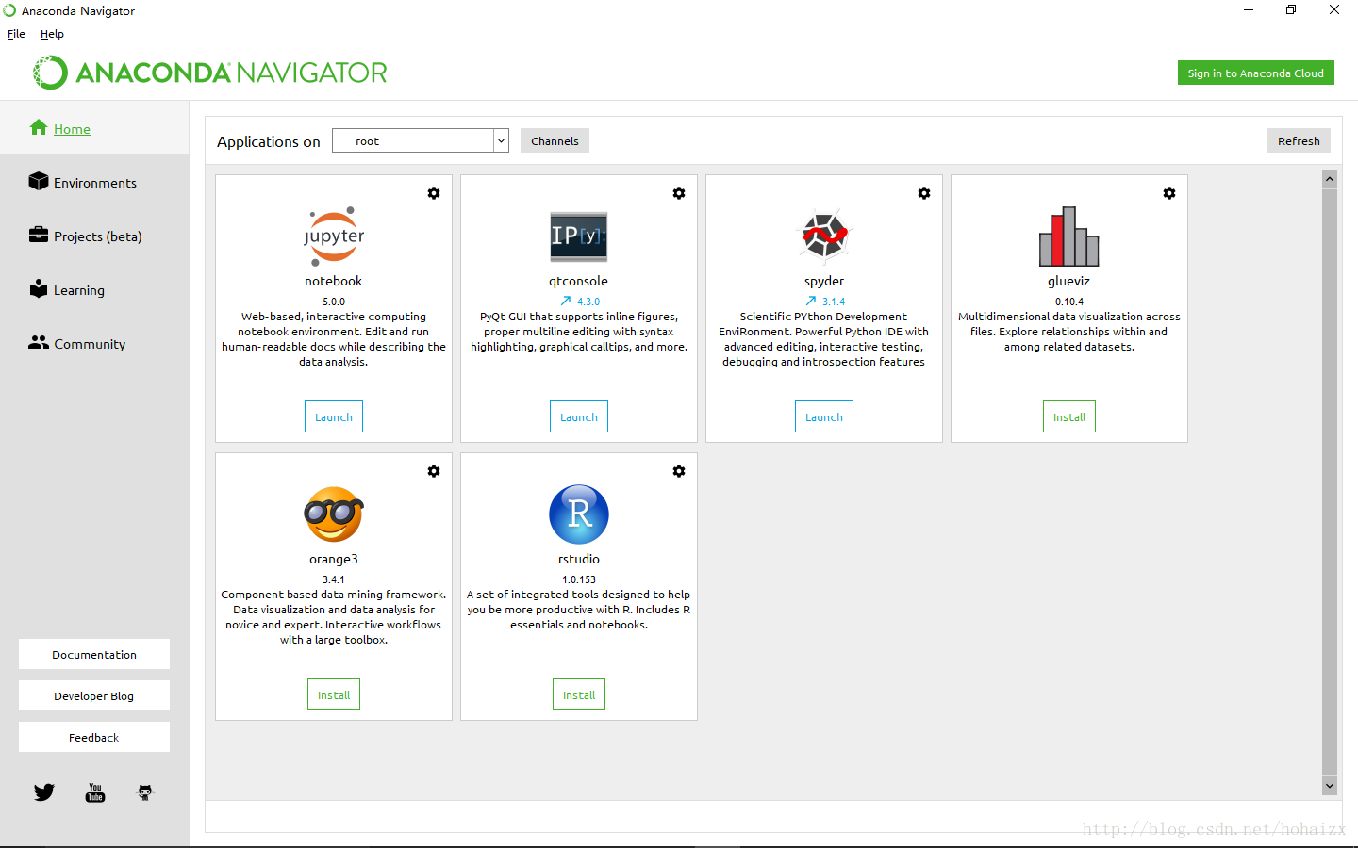Viewport: 1358px width, 848px height.
Task: Switch to the Learning tab
Action: tap(94, 289)
